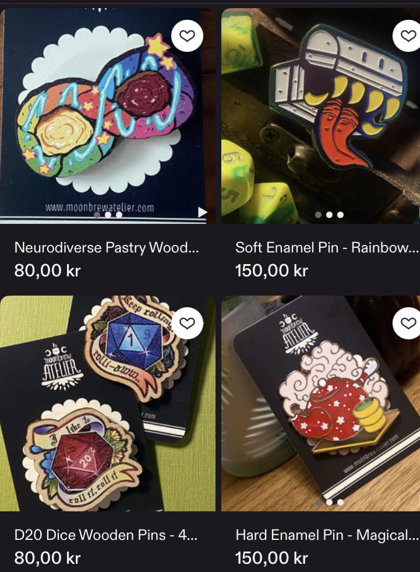
Task: Favorite the Soft Enamel Pin Rainbow item
Action: click(408, 36)
